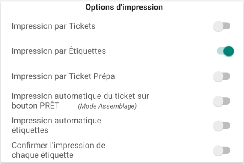244x164 pixels.
Task: Click the 'bouton PRÊT' text
Action: 36,106
